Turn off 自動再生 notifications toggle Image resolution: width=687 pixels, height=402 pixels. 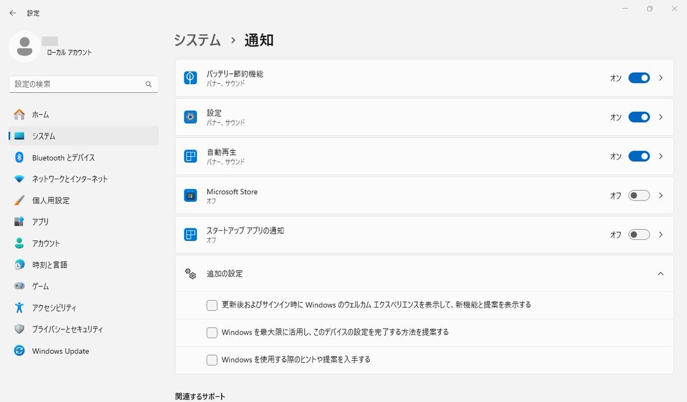pyautogui.click(x=639, y=156)
